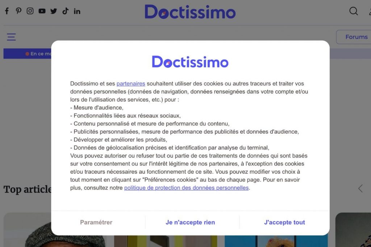Image resolution: width=371 pixels, height=247 pixels.
Task: Click the YouTube icon in header
Action: point(42,11)
